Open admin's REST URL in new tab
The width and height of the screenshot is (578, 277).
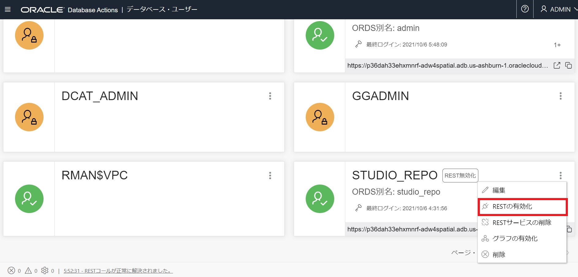click(557, 65)
